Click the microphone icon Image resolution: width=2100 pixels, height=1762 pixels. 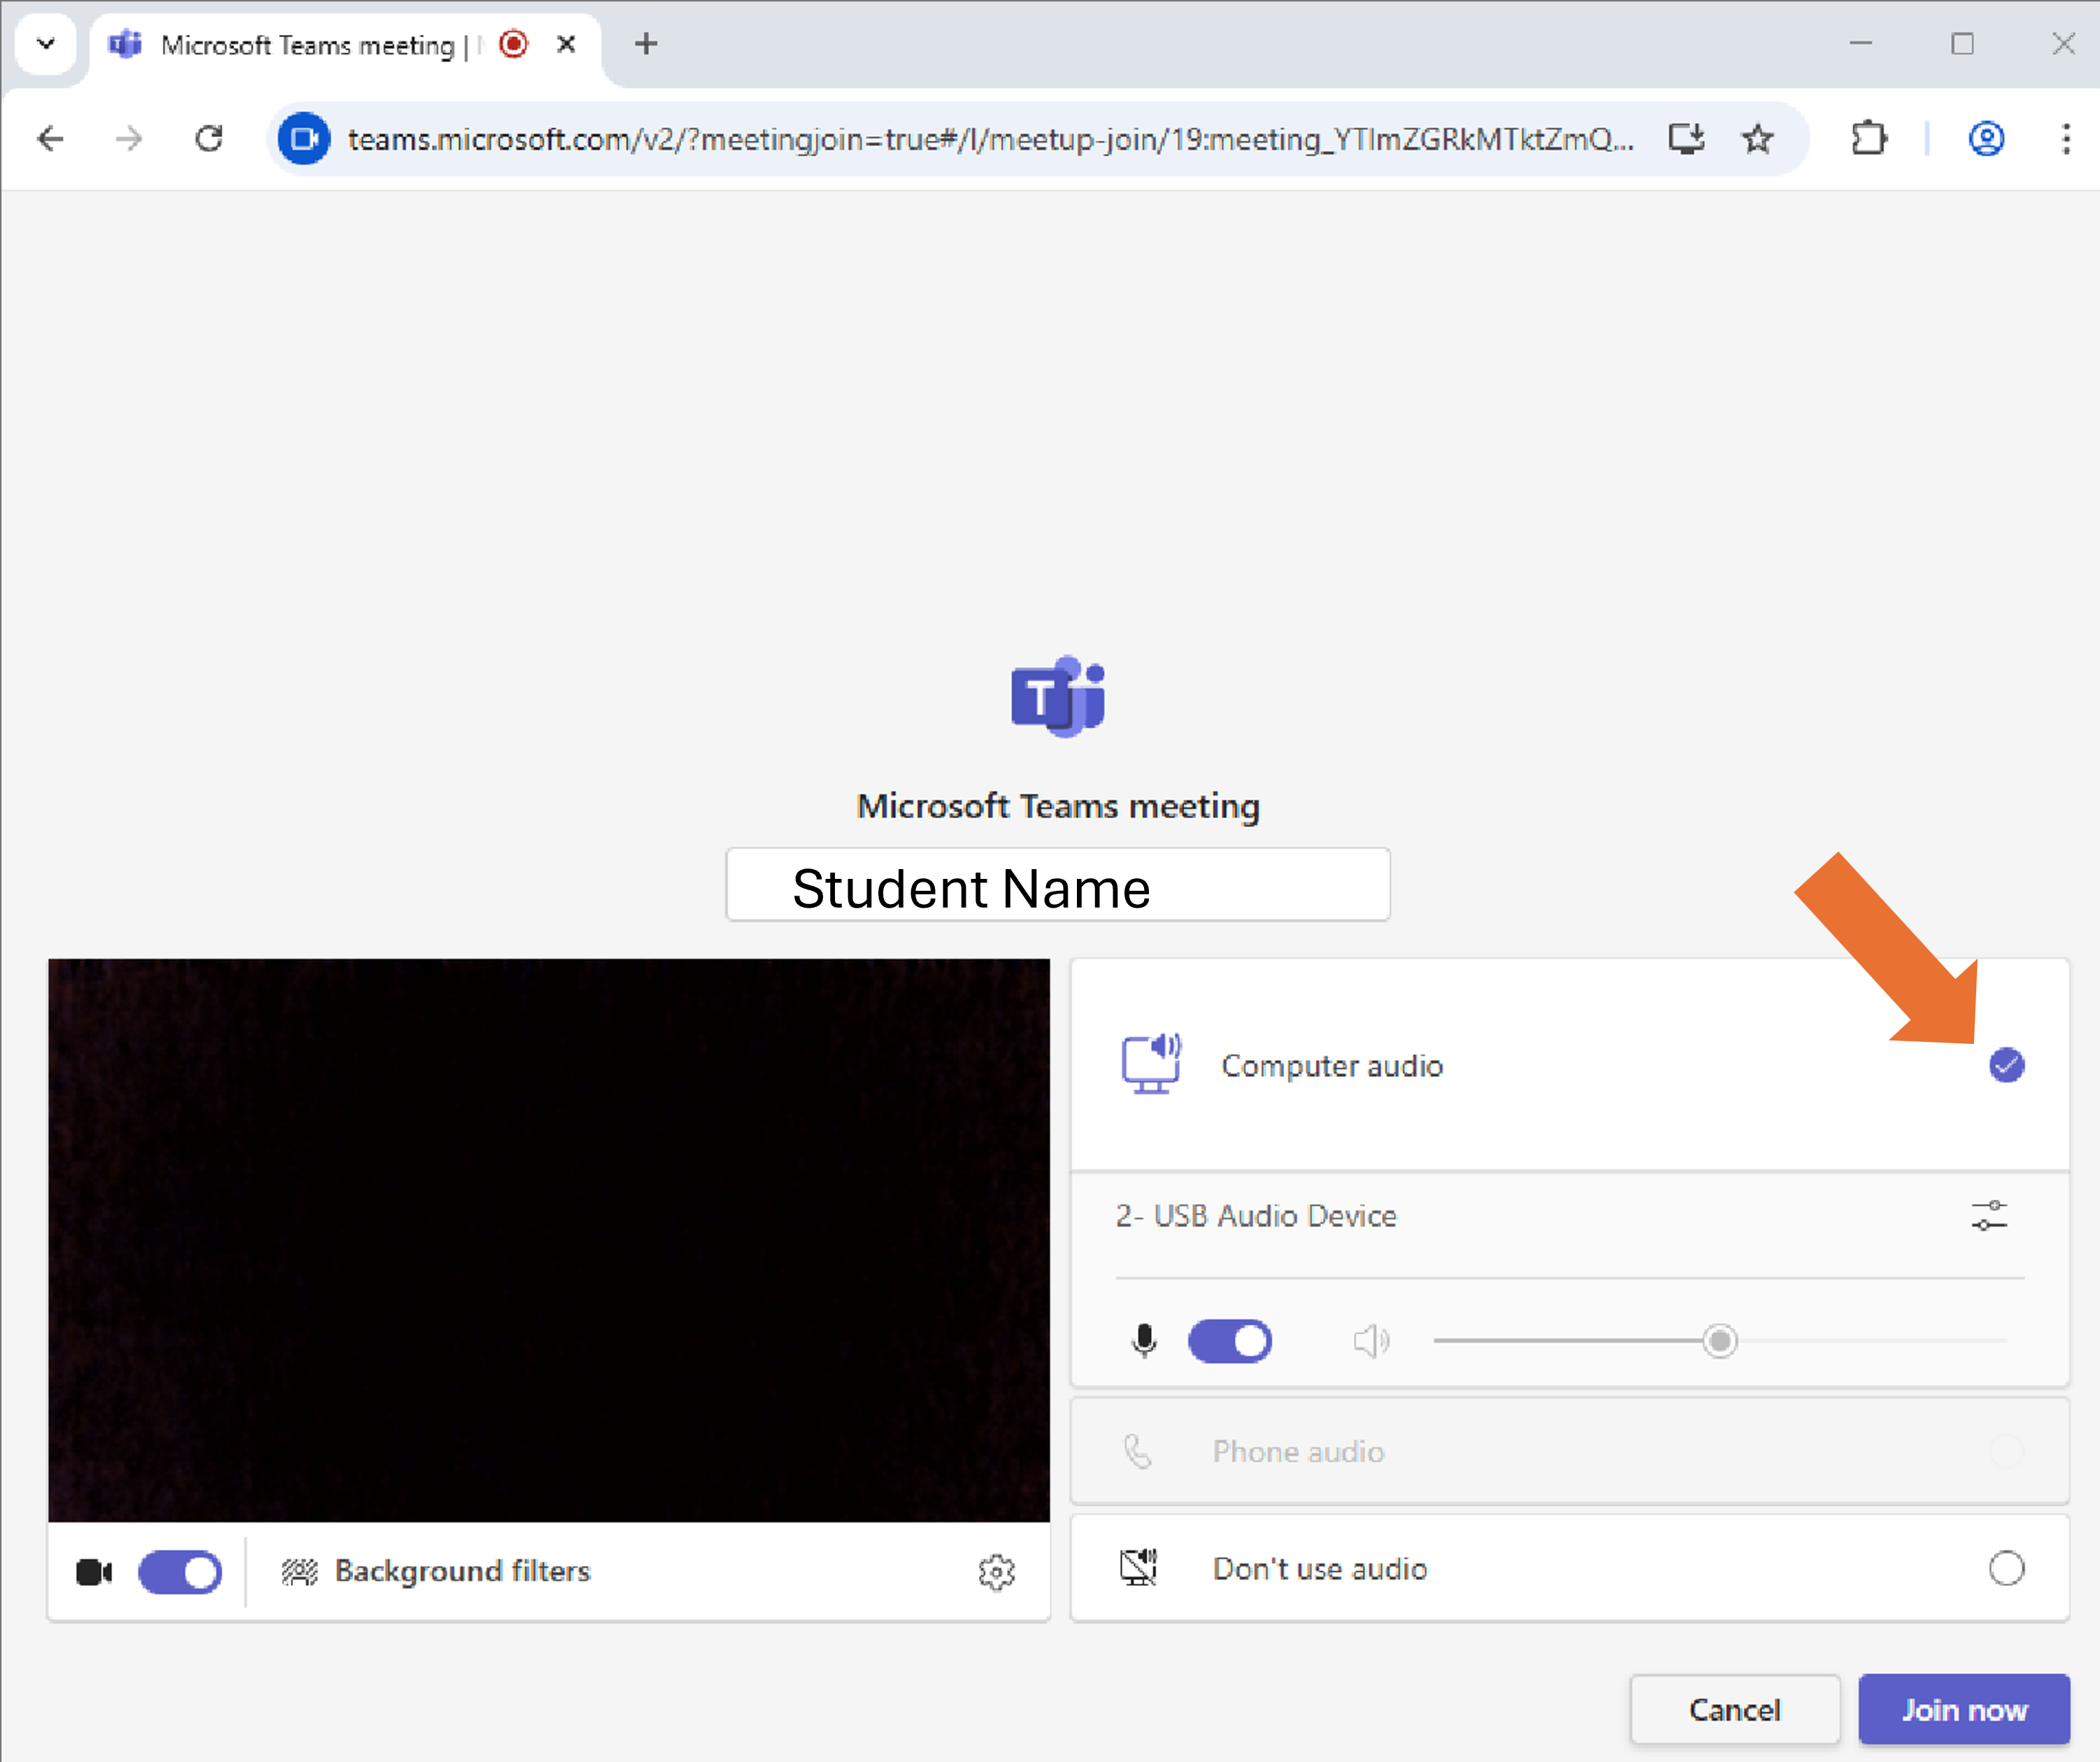(x=1145, y=1341)
